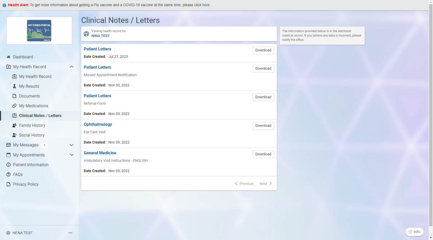Expand the My Messages section
The image size is (433, 240).
[71, 145]
